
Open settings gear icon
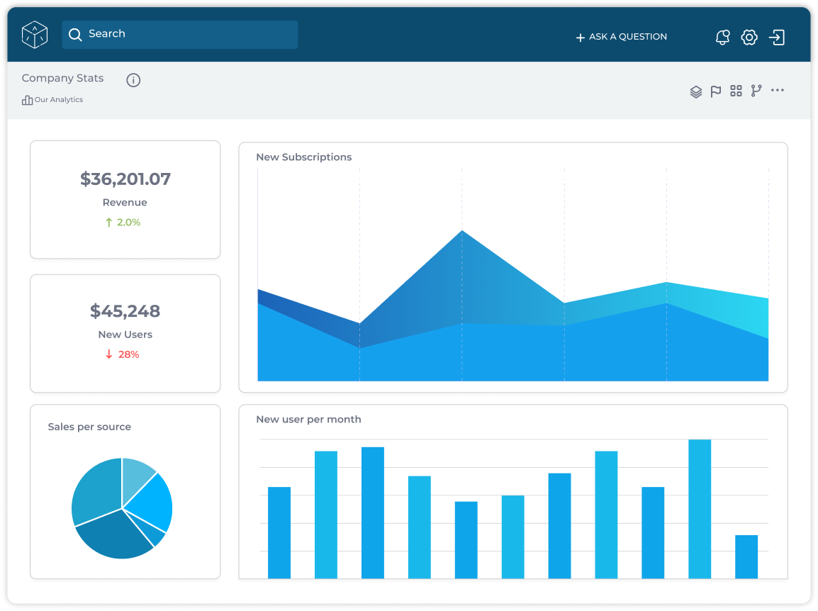click(749, 37)
